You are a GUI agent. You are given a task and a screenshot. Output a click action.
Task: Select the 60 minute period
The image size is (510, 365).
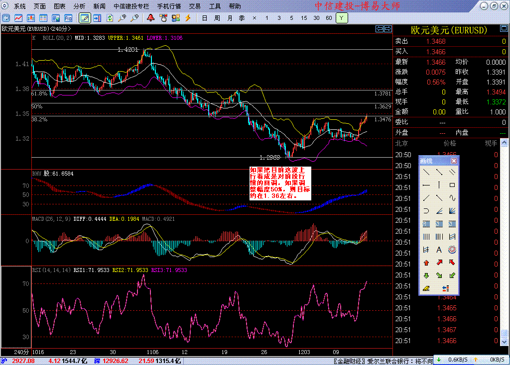tap(329, 18)
